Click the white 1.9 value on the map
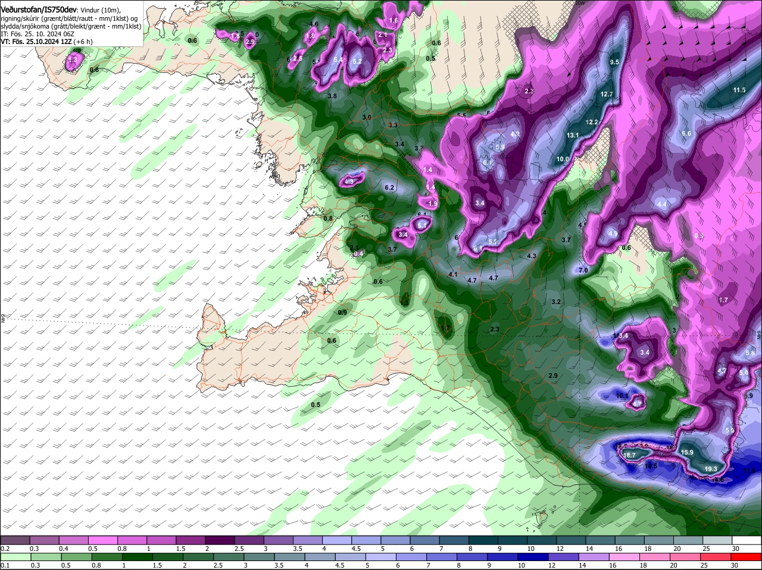This screenshot has height=570, width=762. [433, 204]
